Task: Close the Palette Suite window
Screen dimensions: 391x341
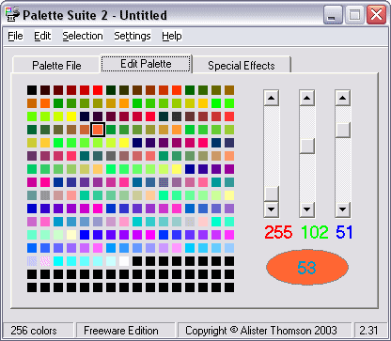Action: click(x=376, y=15)
